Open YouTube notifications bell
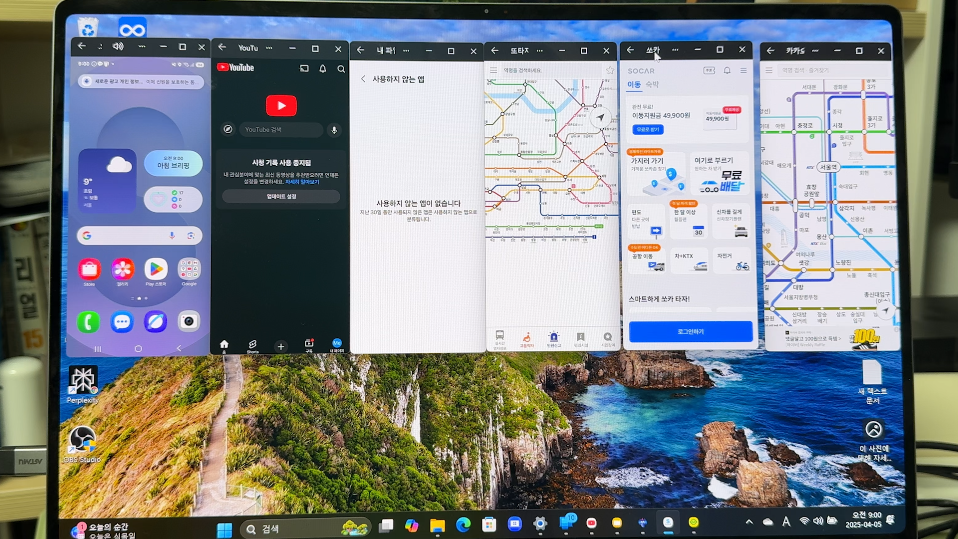 click(323, 68)
